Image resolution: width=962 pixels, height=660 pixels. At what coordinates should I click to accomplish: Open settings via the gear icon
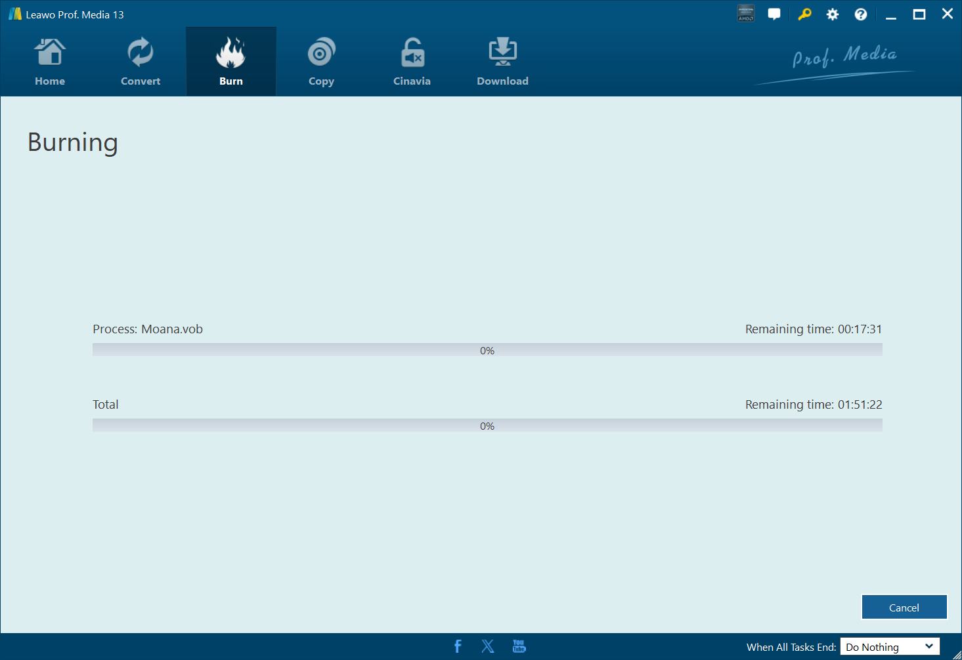(x=833, y=14)
